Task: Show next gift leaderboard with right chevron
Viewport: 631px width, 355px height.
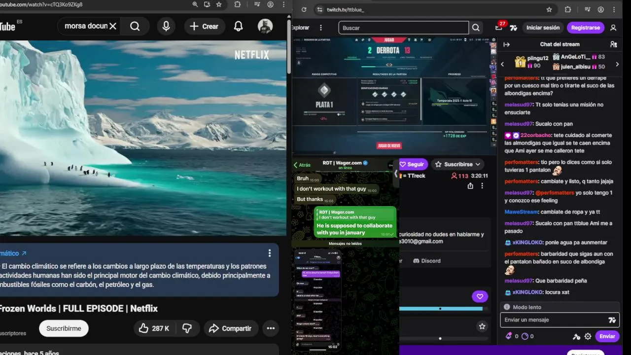Action: pyautogui.click(x=617, y=64)
